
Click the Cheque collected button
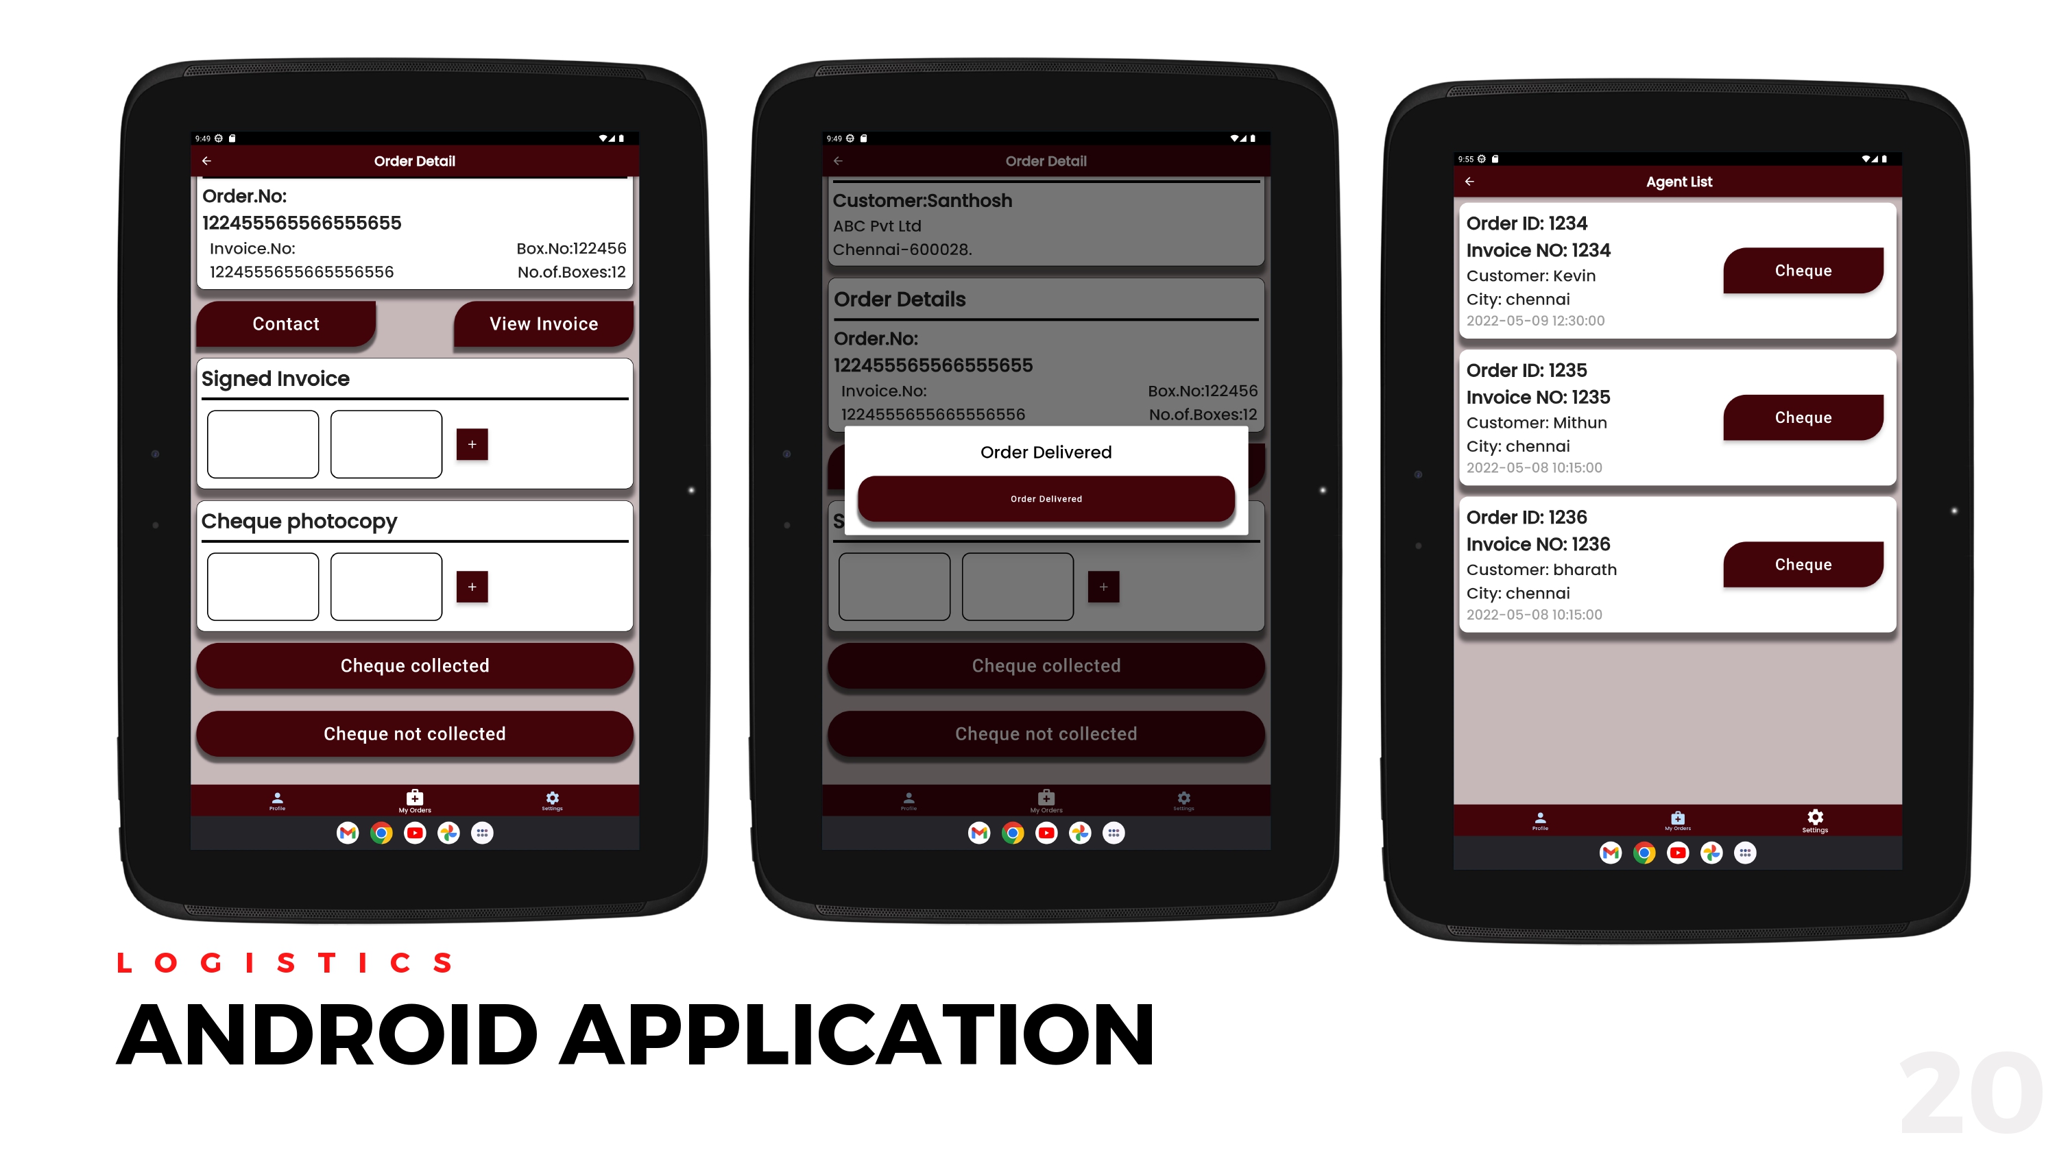(x=414, y=666)
